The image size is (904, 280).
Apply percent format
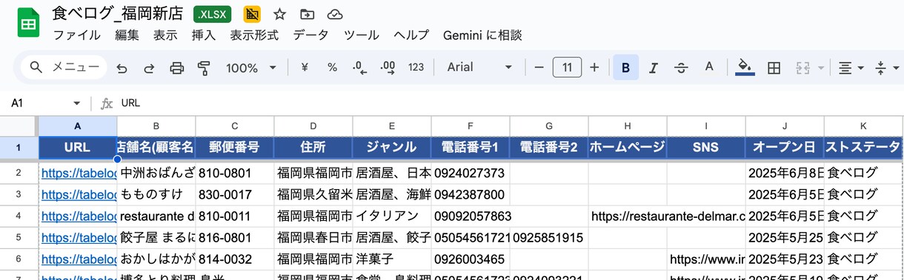pos(332,67)
